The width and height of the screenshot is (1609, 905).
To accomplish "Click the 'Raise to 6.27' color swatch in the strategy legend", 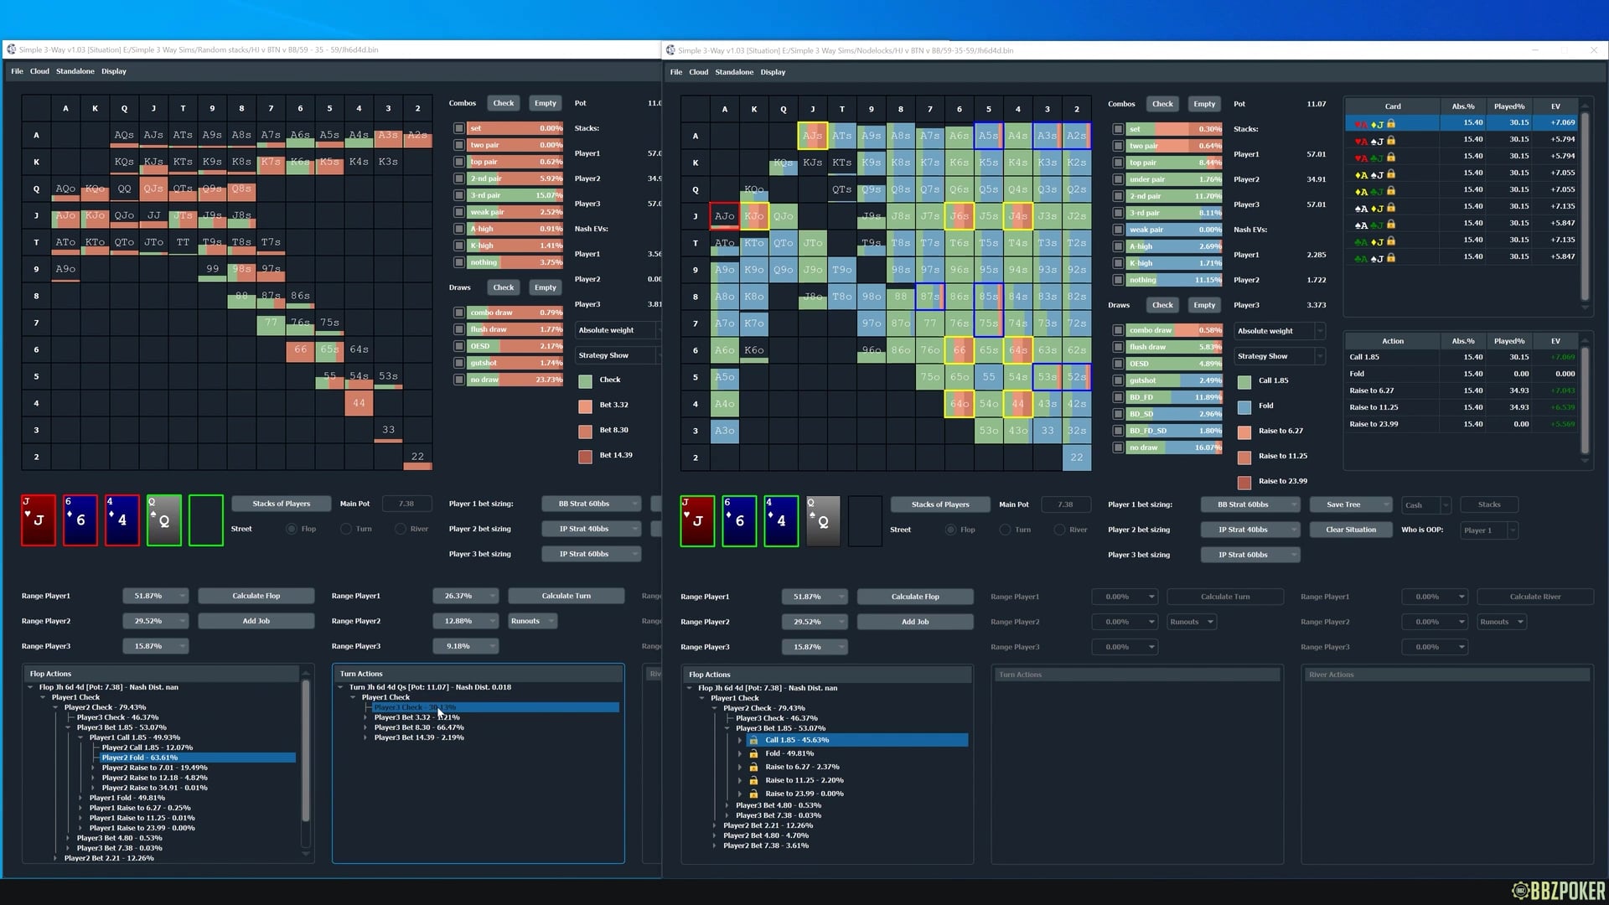I will [x=1244, y=432].
